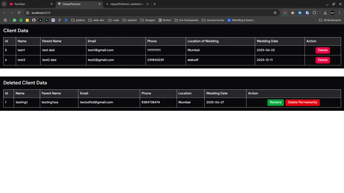344x193 pixels.
Task: Click the 'test2 dad' parent name cell
Action: click(63, 60)
